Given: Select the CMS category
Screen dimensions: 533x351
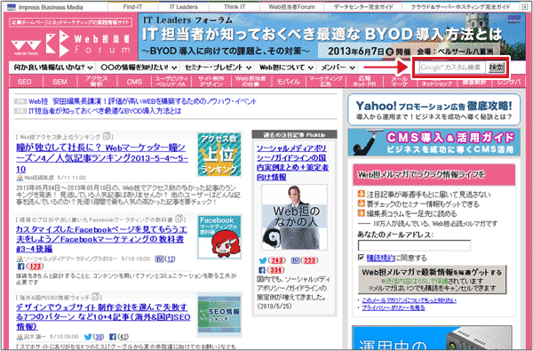Looking at the screenshot, I should (x=134, y=82).
